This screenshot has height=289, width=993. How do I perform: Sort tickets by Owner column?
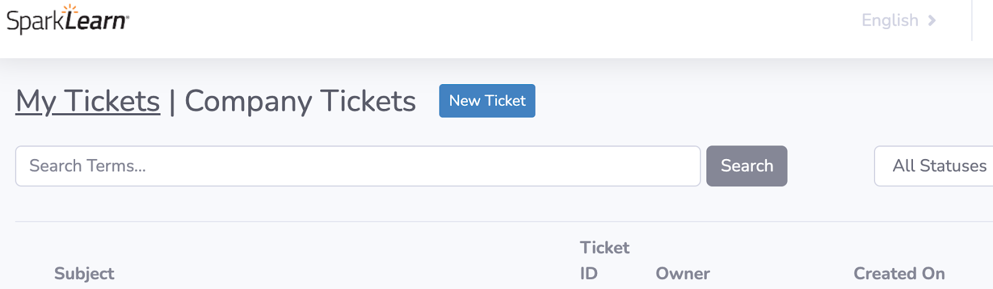coord(683,274)
